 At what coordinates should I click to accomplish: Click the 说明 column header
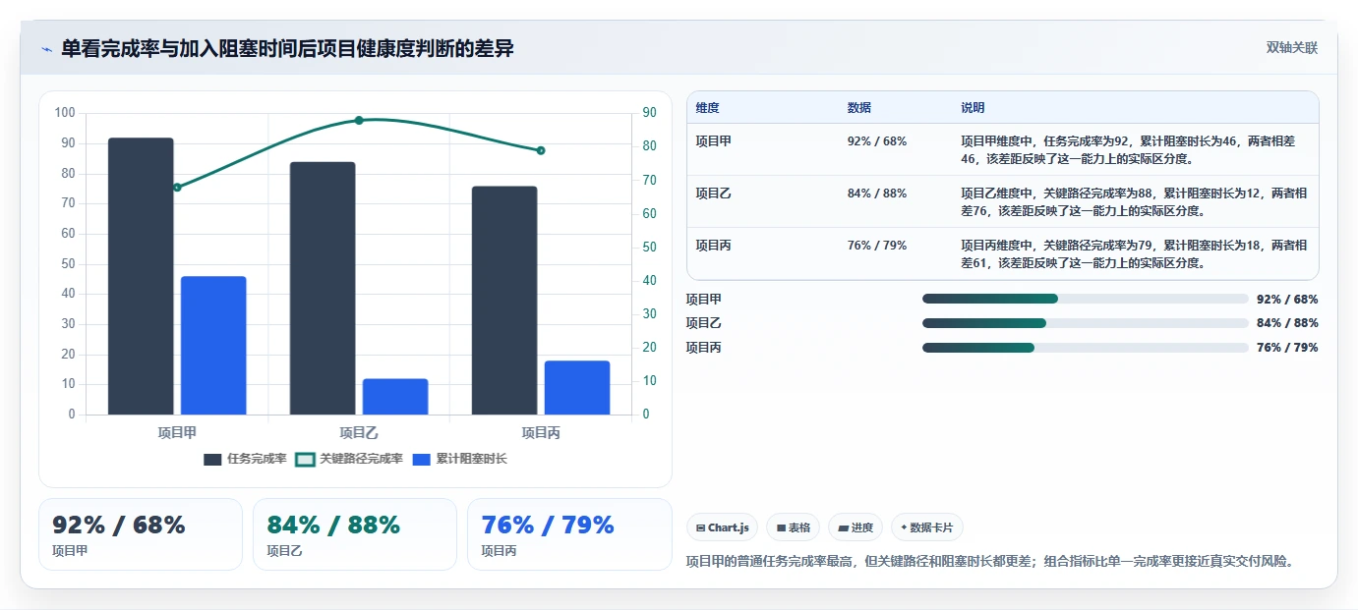[x=973, y=108]
